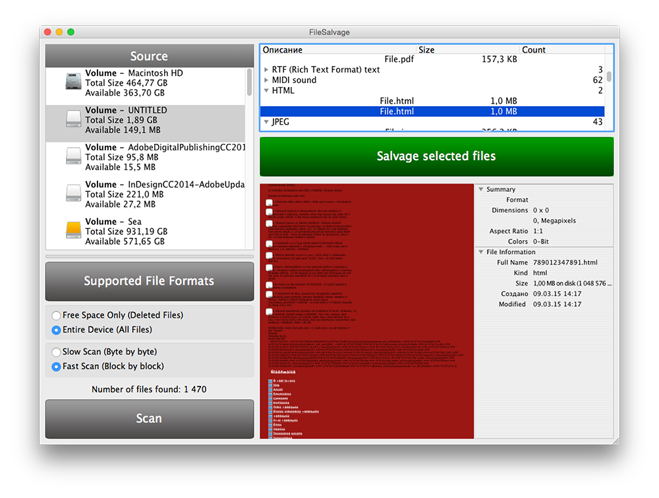
Task: Collapse the HTML file group
Action: [x=266, y=91]
